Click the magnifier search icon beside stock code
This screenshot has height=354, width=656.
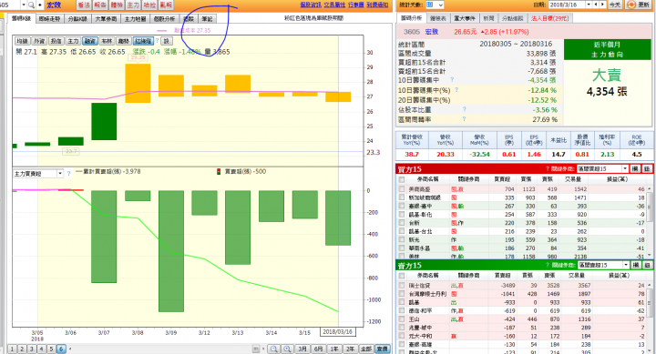pyautogui.click(x=31, y=5)
